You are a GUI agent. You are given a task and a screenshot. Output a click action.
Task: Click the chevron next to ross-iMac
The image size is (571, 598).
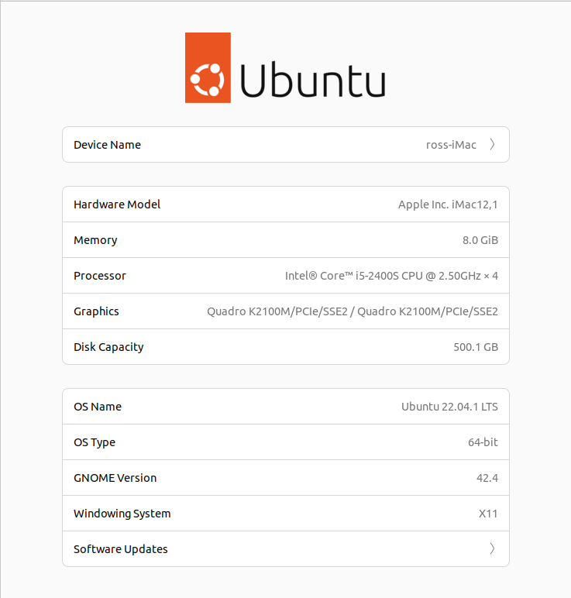coord(492,145)
